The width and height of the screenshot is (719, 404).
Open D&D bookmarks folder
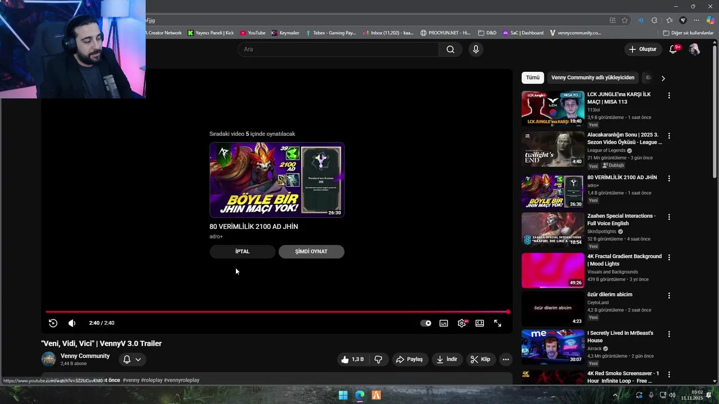coord(487,33)
